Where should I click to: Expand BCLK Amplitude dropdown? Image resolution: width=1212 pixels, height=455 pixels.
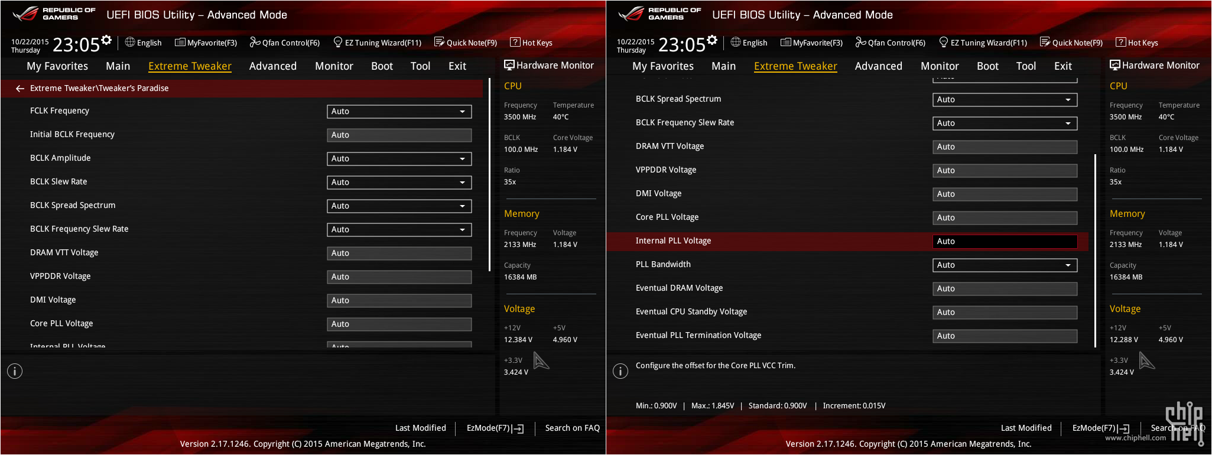399,158
